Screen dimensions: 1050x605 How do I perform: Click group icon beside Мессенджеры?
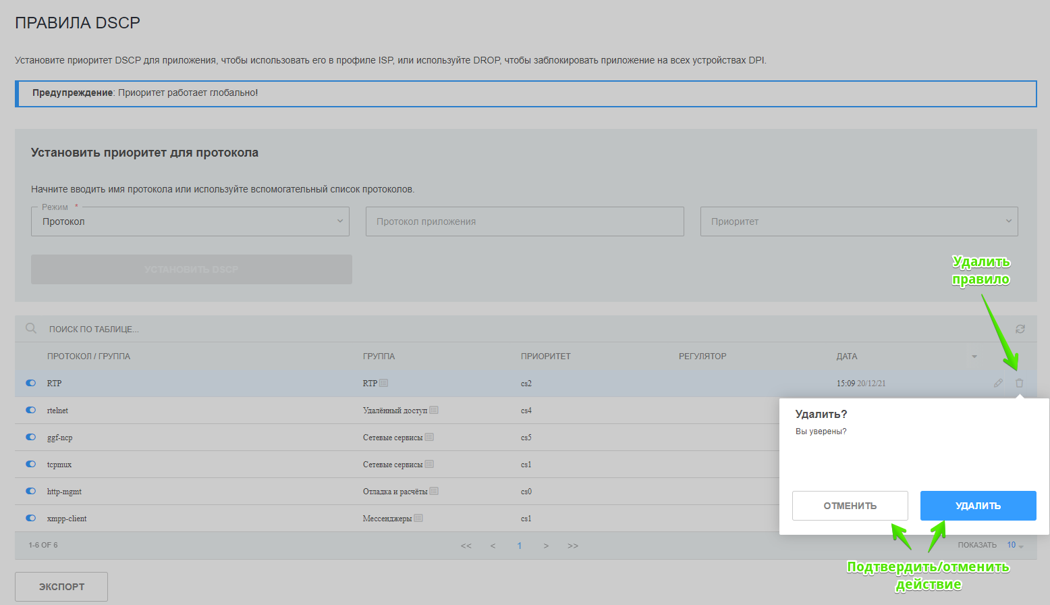click(x=418, y=518)
